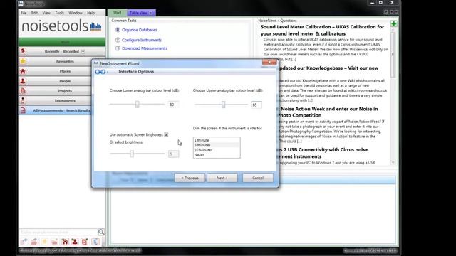Switch to the Table View tab
Image resolution: width=456 pixels, height=256 pixels.
pos(138,13)
